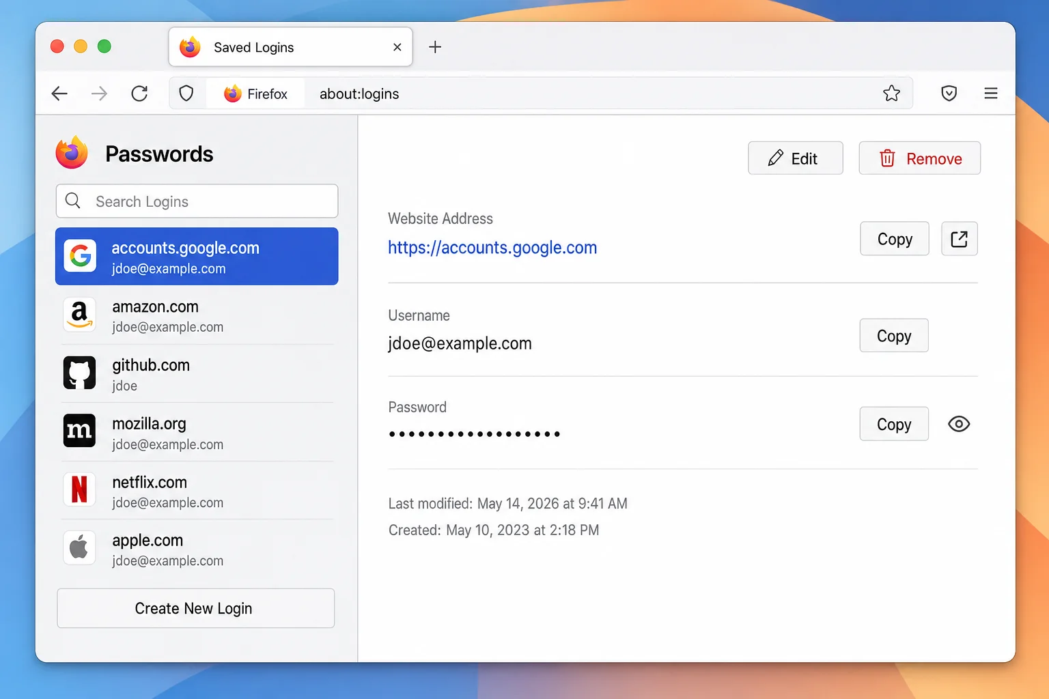Copy the password

(x=894, y=424)
